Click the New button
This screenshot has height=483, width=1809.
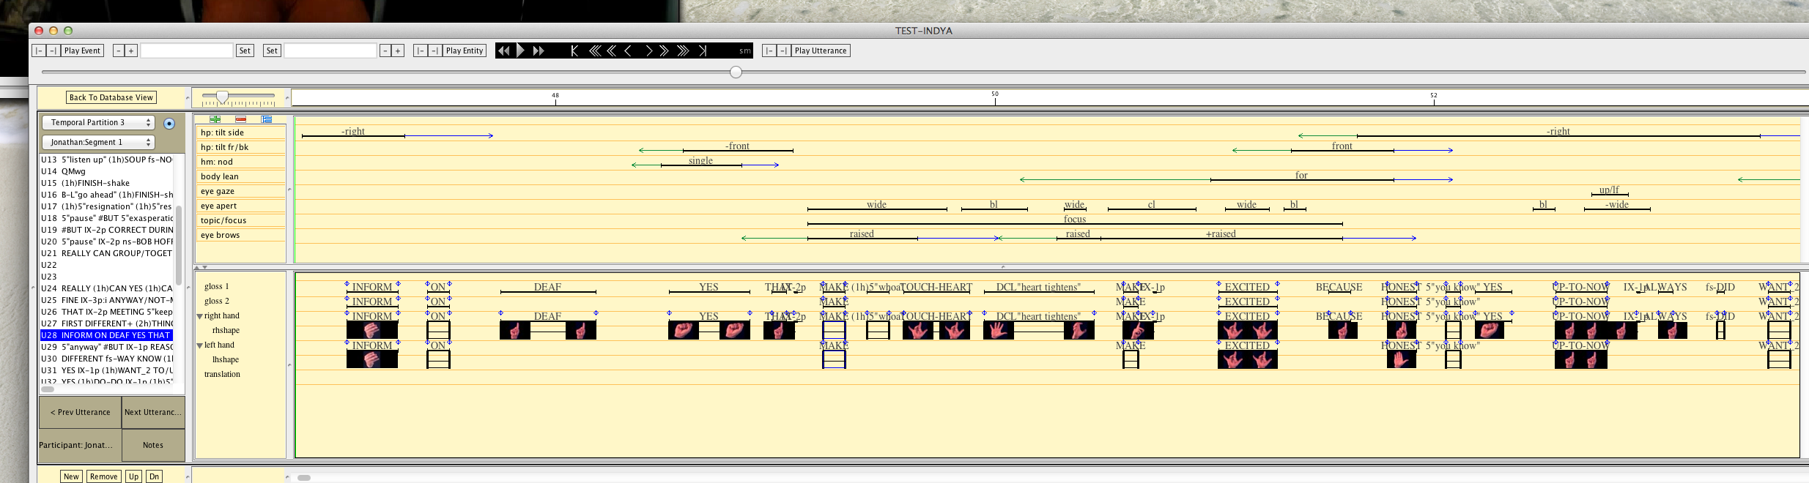tap(71, 476)
